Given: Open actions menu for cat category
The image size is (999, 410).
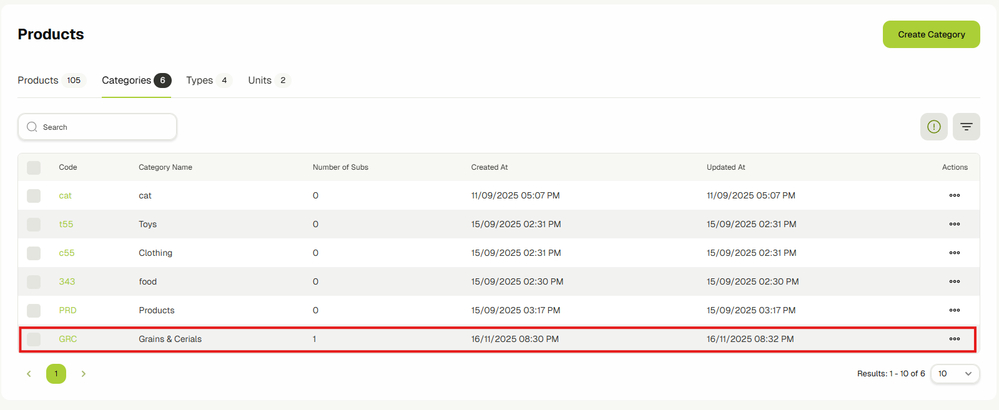Looking at the screenshot, I should pyautogui.click(x=954, y=195).
